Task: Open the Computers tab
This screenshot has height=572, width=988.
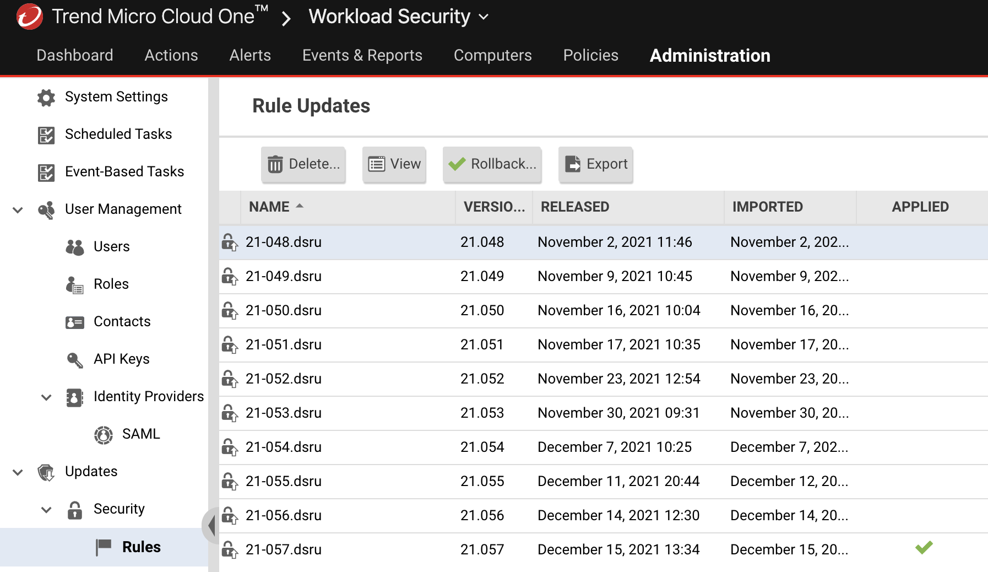Action: [x=492, y=55]
